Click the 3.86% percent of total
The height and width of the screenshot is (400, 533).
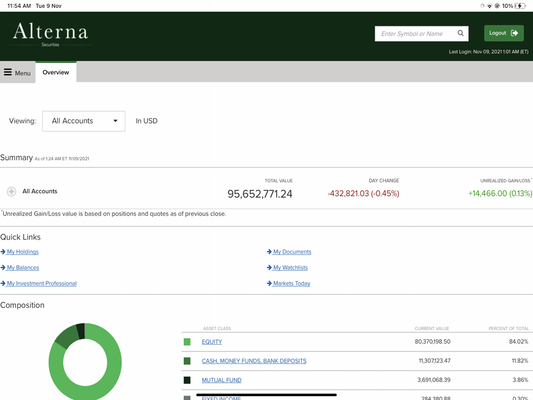pyautogui.click(x=520, y=380)
